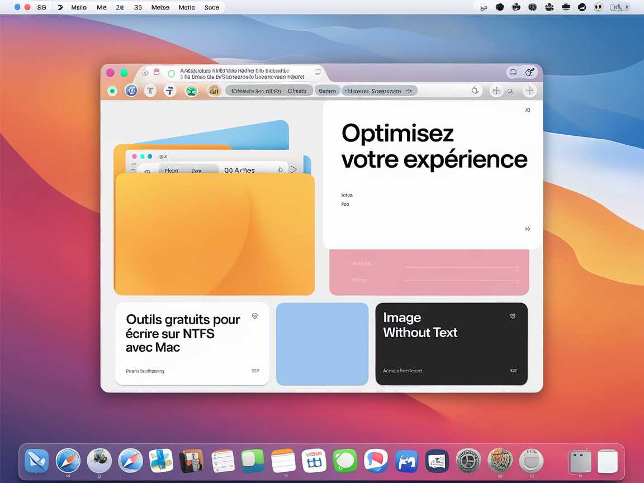Open the 'Me' menu in the menu bar
The width and height of the screenshot is (644, 483).
[x=101, y=7]
